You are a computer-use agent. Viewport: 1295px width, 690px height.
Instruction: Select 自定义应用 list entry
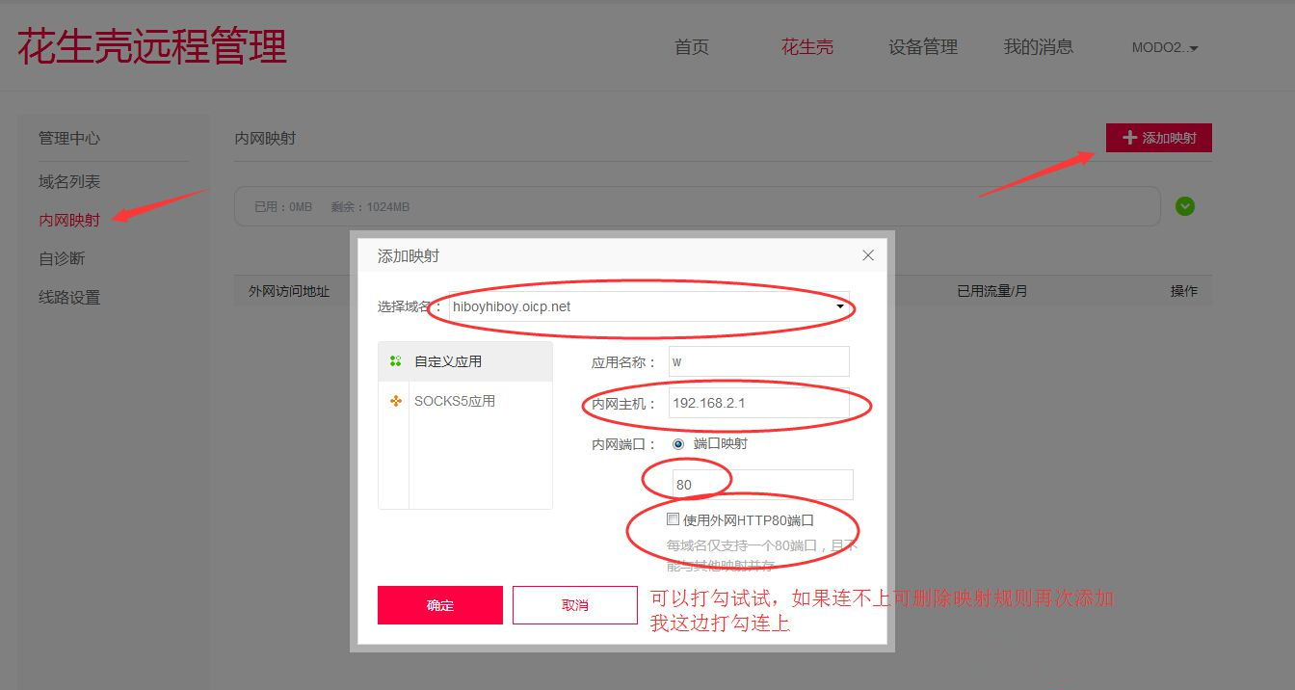pos(465,361)
